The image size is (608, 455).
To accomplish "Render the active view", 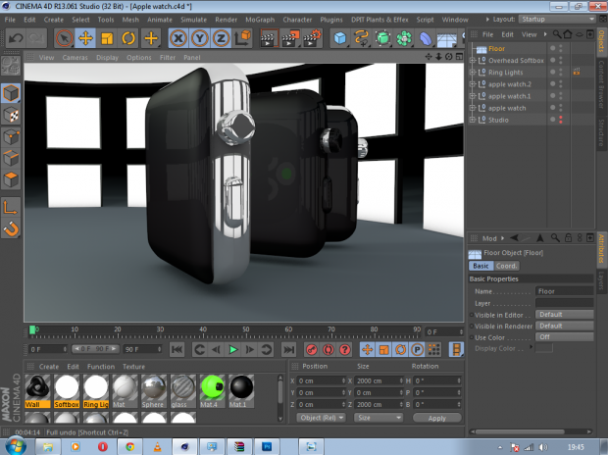I will tap(269, 38).
